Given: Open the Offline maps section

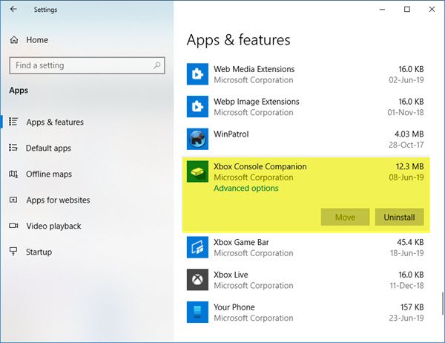Looking at the screenshot, I should pyautogui.click(x=49, y=174).
